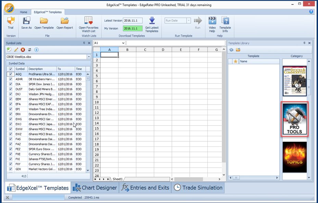Screen dimensions: 318x203
Task: Click the category list scroll down arrow
Action: 309,178
